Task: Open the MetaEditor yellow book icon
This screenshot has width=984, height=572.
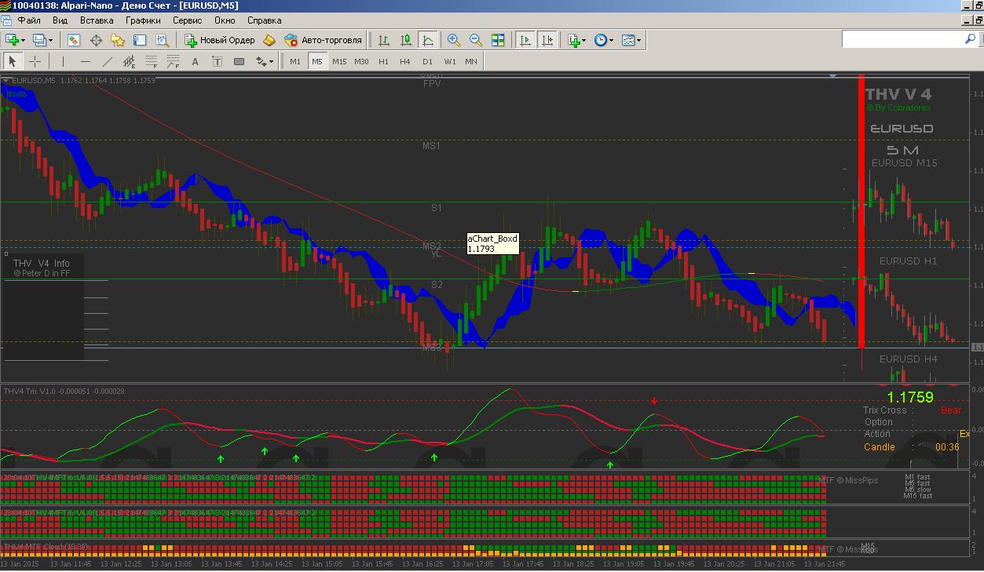Action: pyautogui.click(x=269, y=40)
